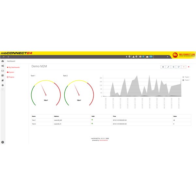This screenshot has width=196, height=196.
Task: Collapse the sidebar with the round arrow toggle
Action: click(3, 90)
